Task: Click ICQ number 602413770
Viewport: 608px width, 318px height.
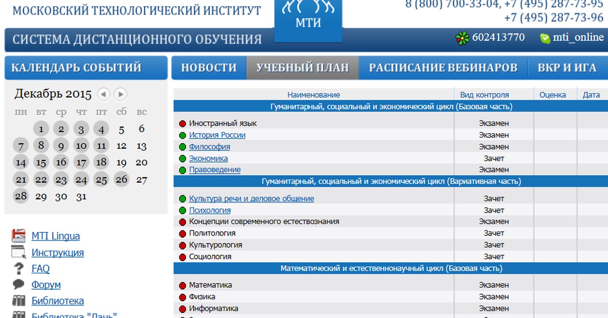Action: click(499, 37)
